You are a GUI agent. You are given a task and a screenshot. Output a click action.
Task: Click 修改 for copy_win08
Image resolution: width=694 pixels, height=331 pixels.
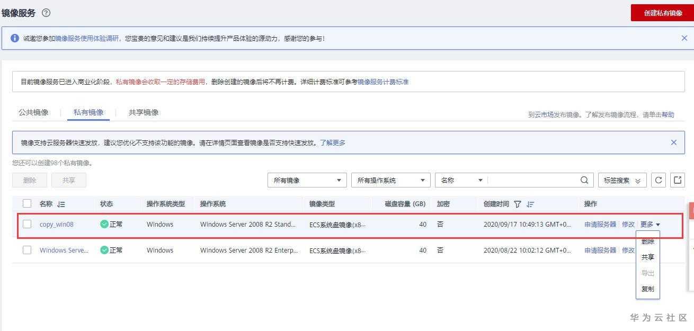click(x=628, y=225)
